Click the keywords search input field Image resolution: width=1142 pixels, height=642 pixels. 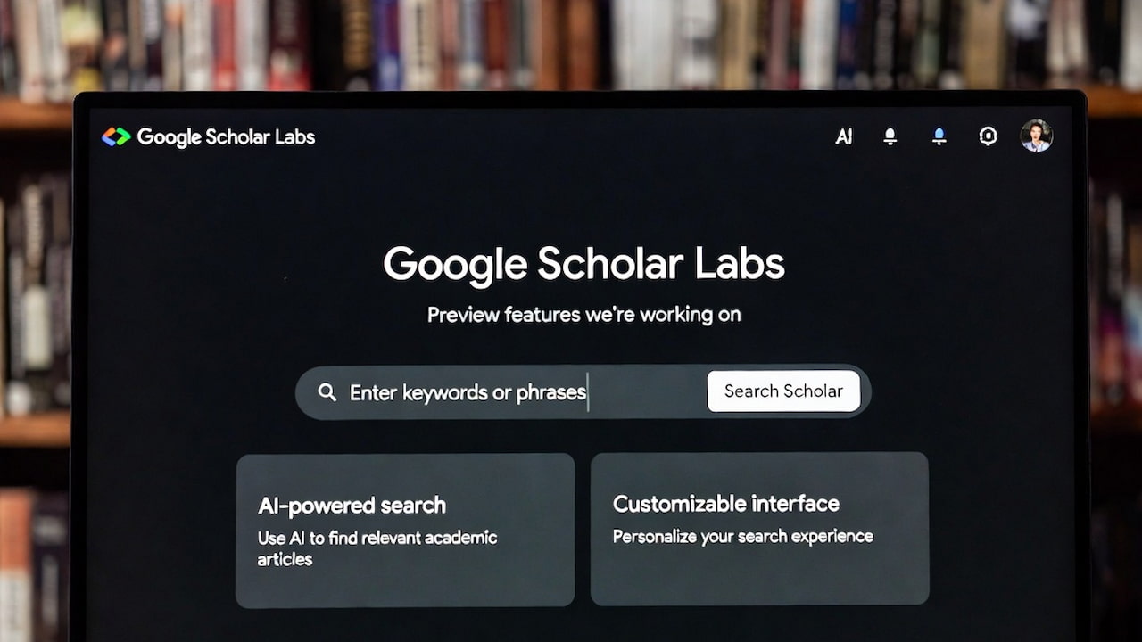point(500,391)
